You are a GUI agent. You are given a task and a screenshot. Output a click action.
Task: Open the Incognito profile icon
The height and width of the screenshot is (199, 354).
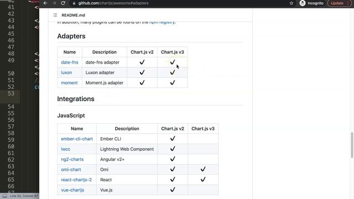(x=303, y=3)
